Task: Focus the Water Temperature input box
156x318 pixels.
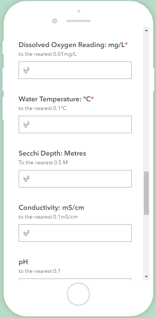Action: [x=75, y=124]
